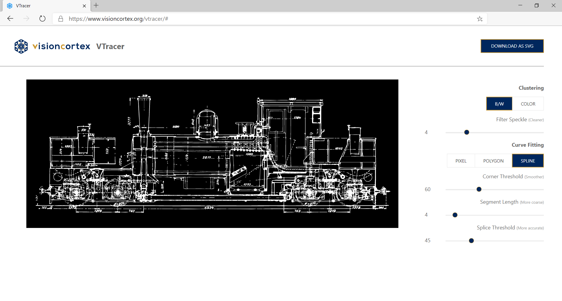Click the locomotive blueprint preview image

coord(212,154)
